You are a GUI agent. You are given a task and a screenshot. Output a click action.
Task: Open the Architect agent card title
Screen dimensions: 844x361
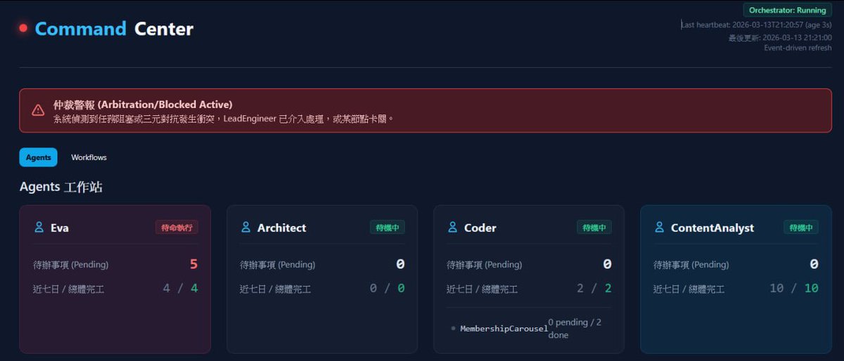(x=282, y=228)
